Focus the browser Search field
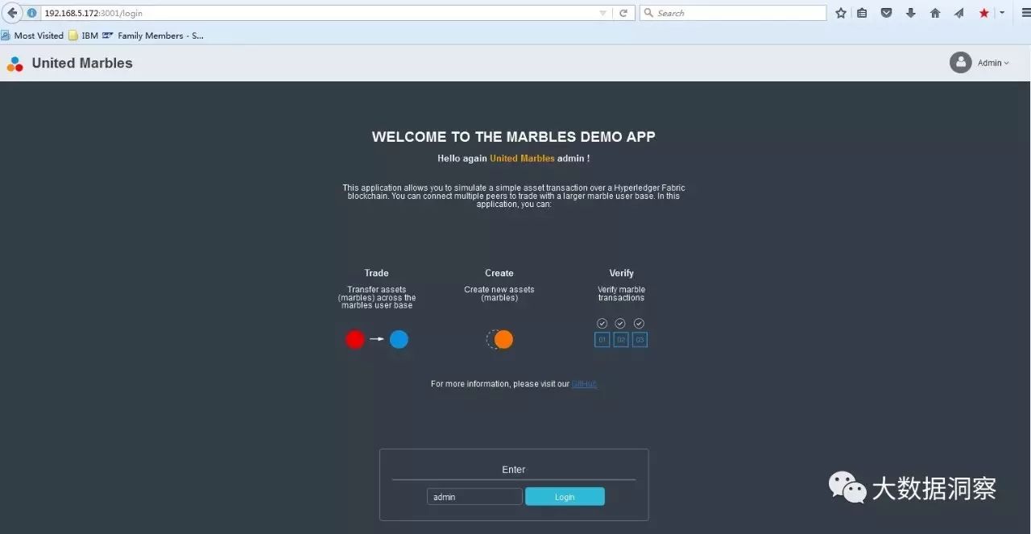1031x534 pixels. 733,13
